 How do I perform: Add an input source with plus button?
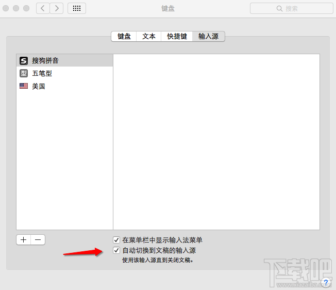click(x=24, y=239)
